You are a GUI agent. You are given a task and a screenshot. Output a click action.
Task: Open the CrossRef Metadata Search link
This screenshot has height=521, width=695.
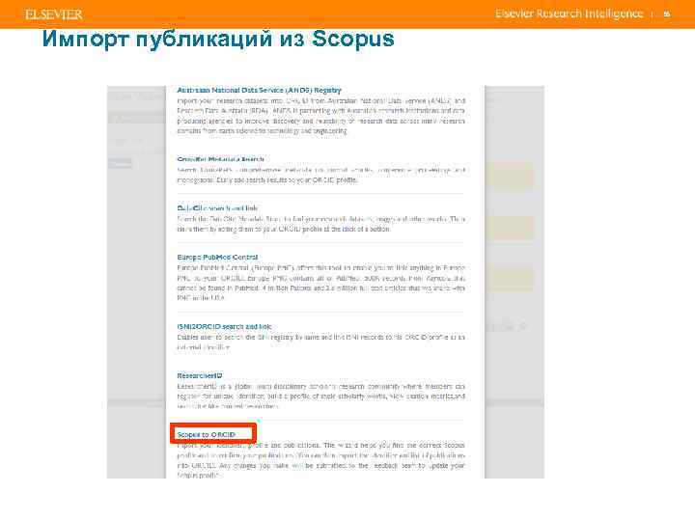click(220, 159)
